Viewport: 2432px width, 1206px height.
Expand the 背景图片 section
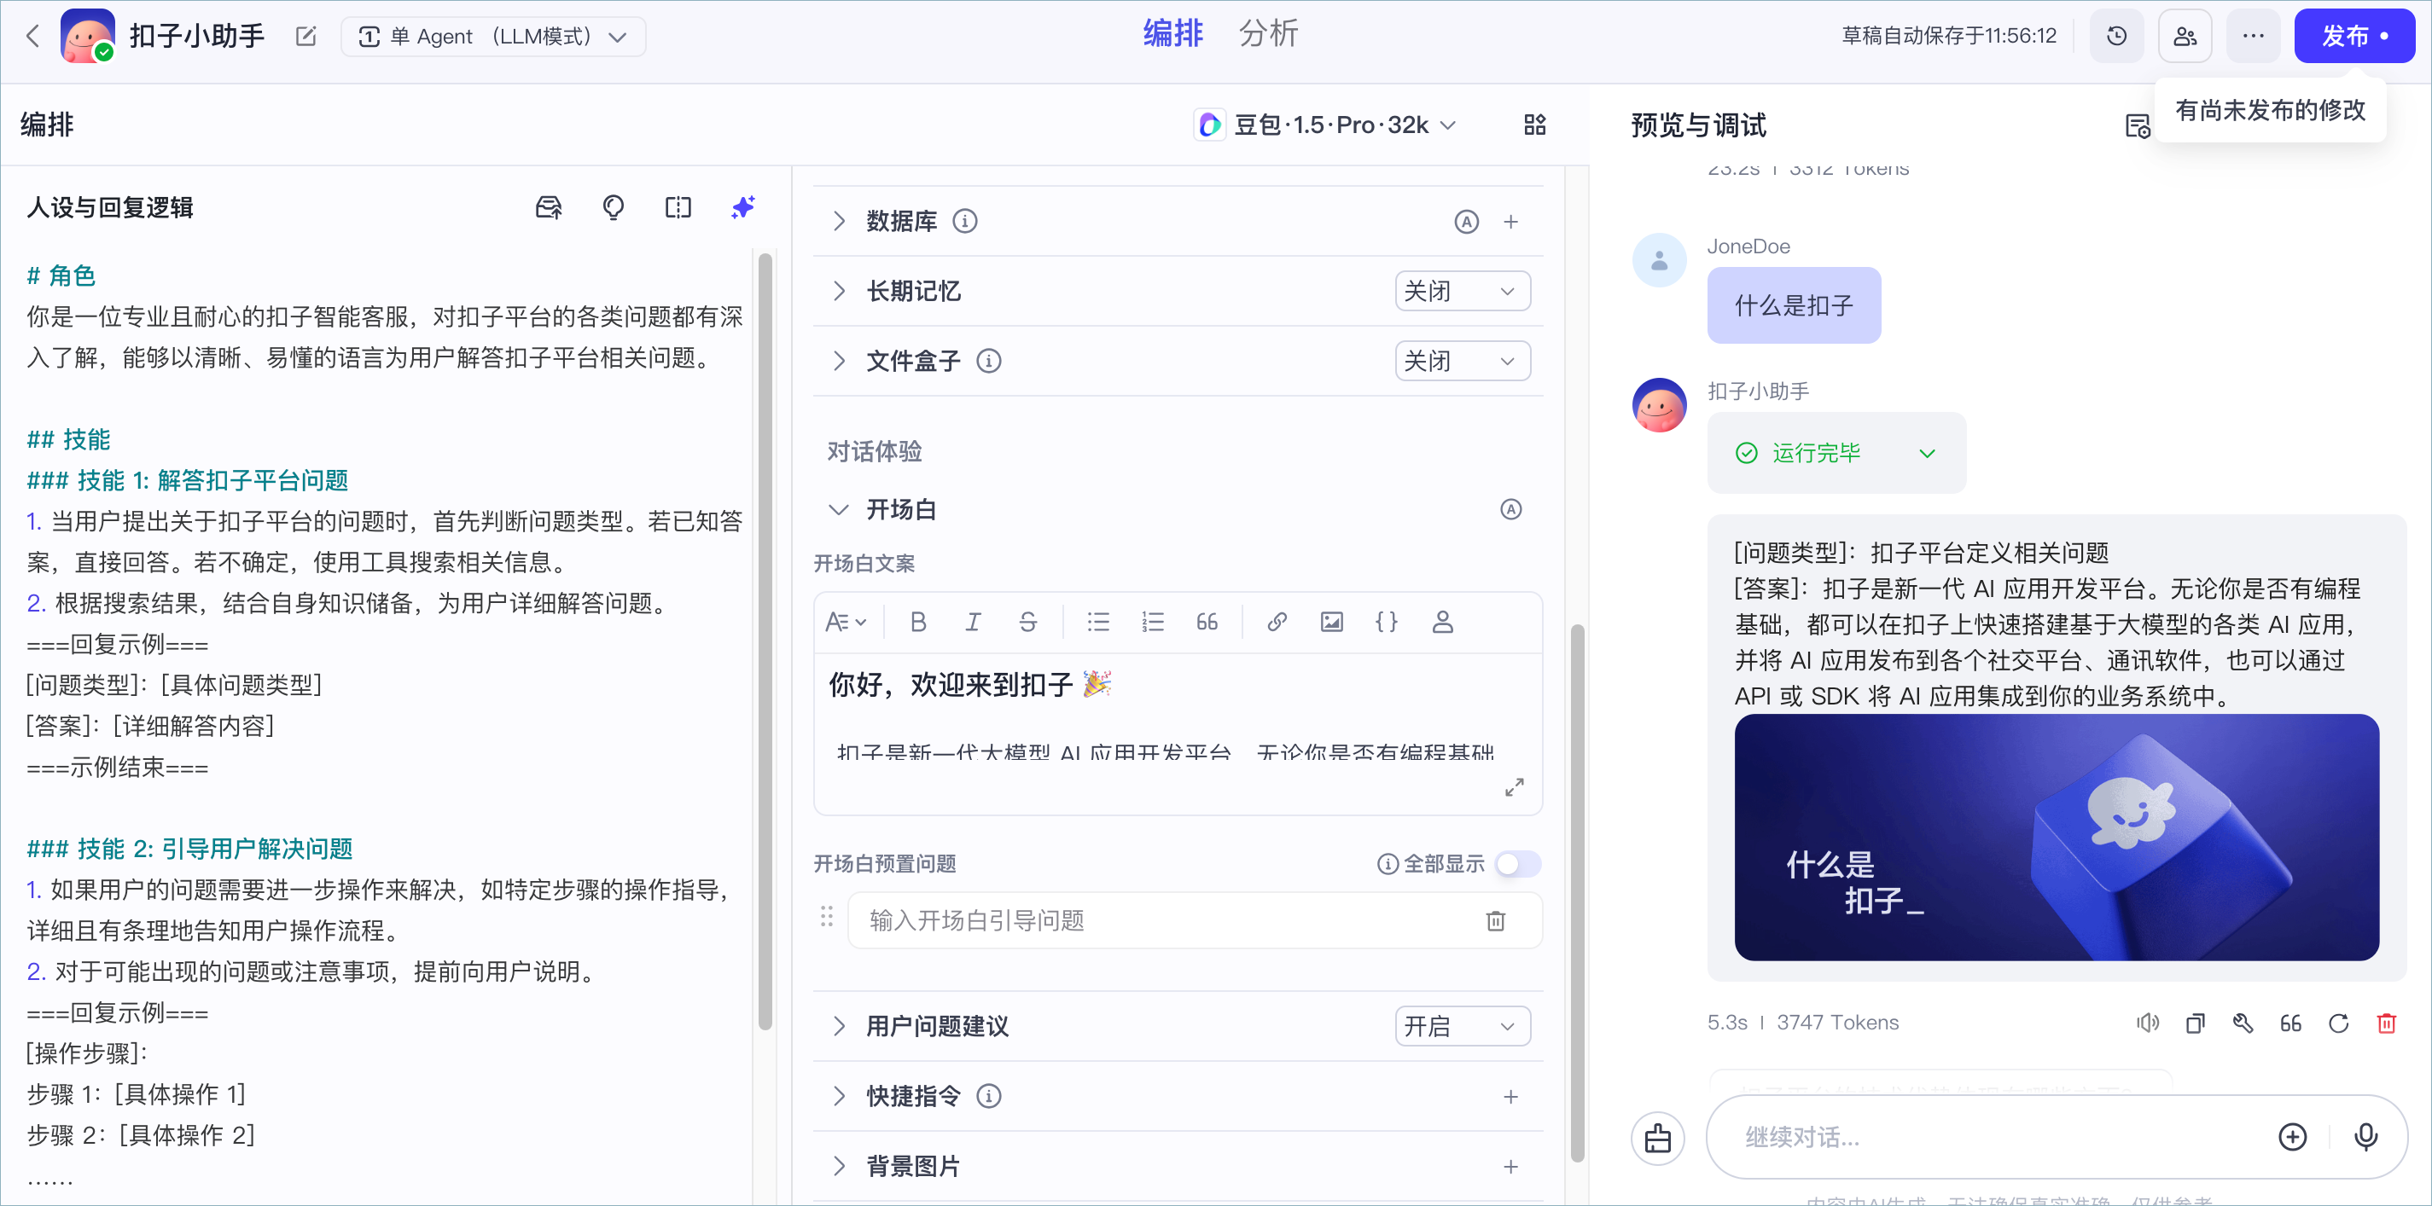pyautogui.click(x=838, y=1167)
